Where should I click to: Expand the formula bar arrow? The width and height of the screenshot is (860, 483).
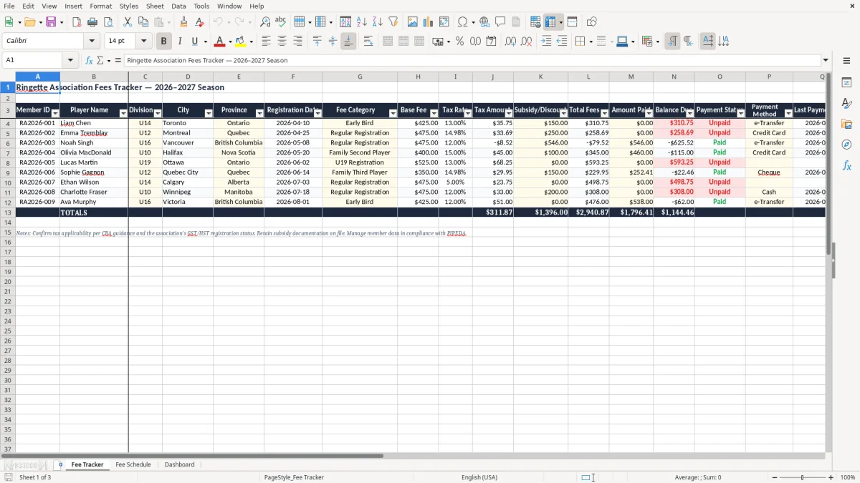pos(826,60)
